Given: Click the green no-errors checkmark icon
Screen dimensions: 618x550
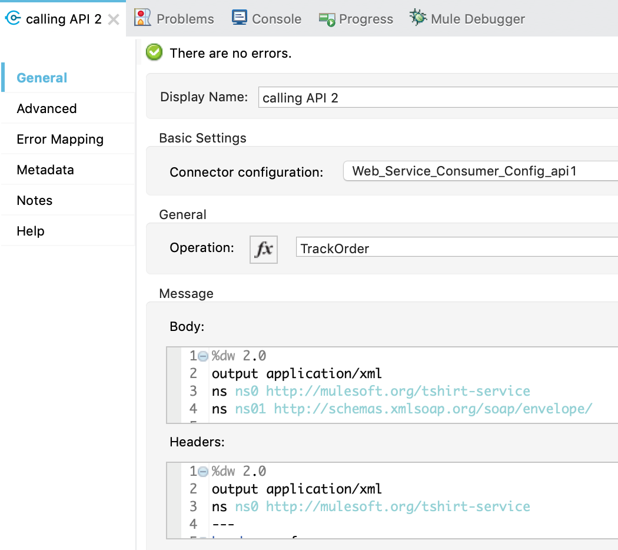Looking at the screenshot, I should pos(154,52).
